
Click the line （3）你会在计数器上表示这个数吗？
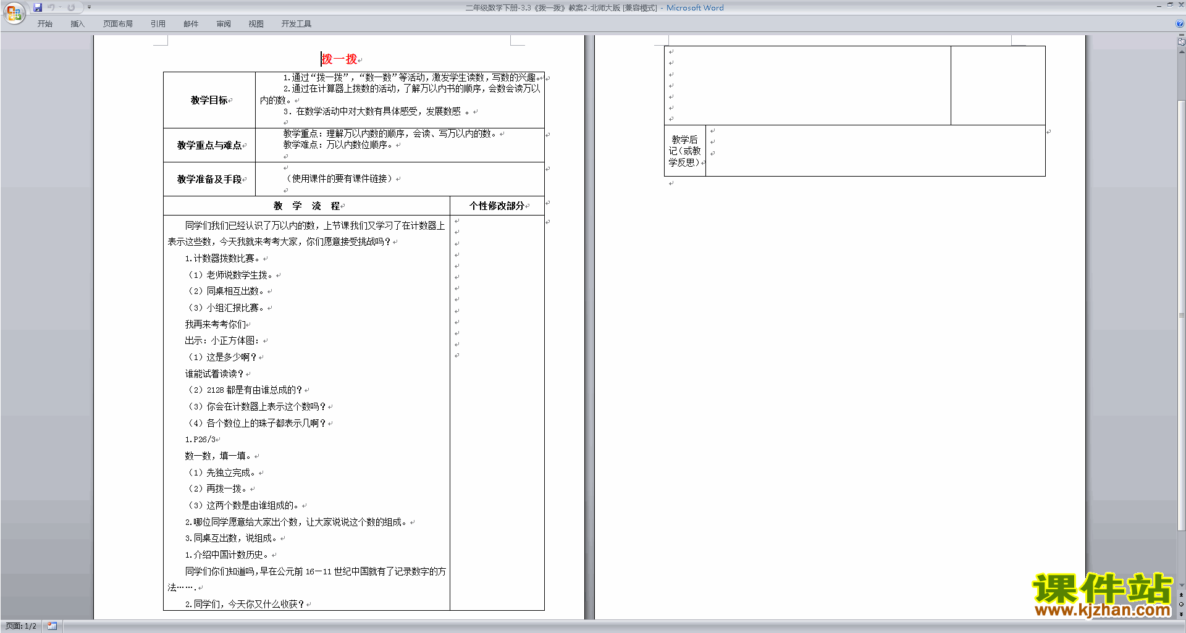click(256, 406)
